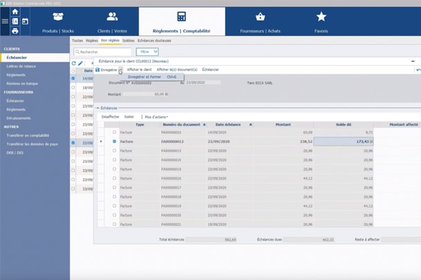Click the Désaffecter button

tap(110, 117)
